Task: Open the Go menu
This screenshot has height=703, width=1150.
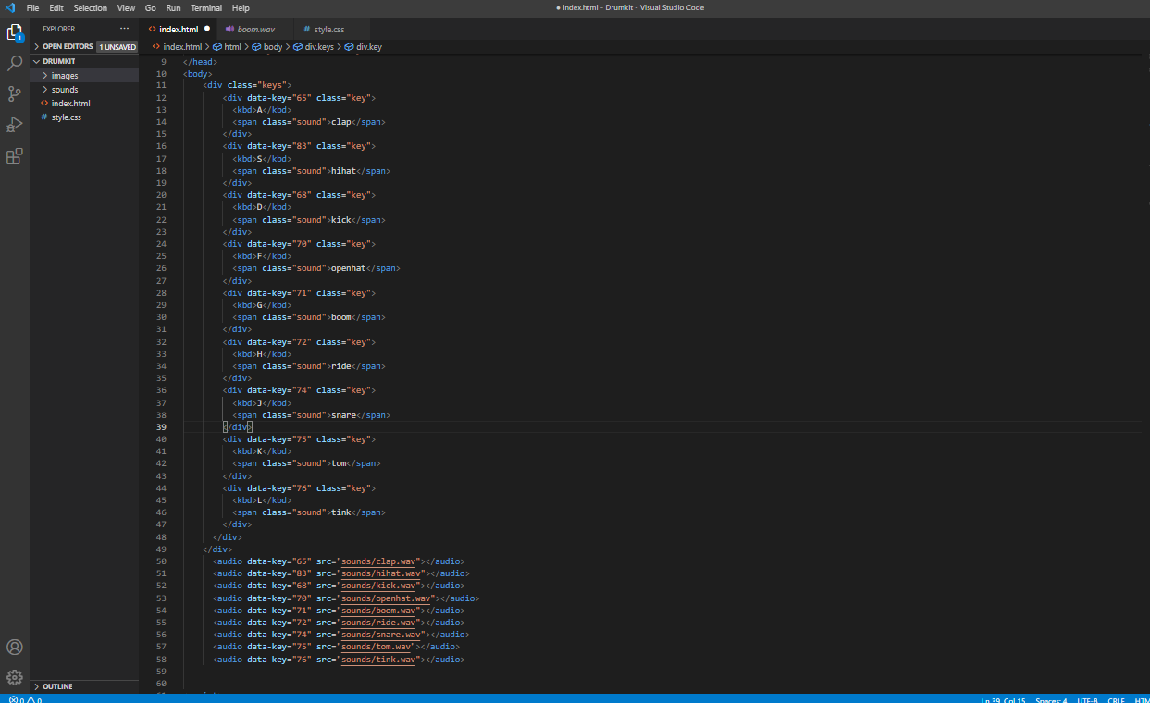Action: click(151, 7)
